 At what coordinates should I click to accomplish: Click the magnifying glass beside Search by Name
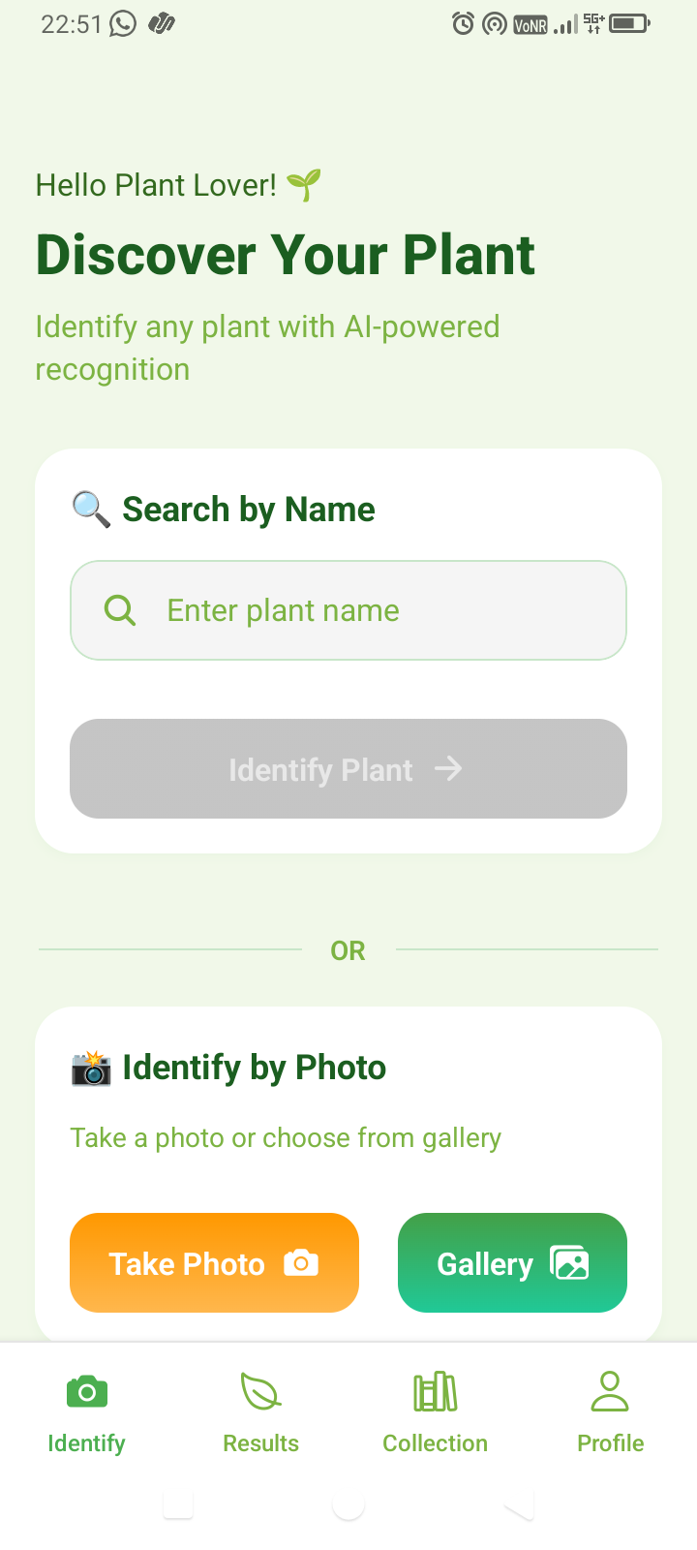coord(91,509)
